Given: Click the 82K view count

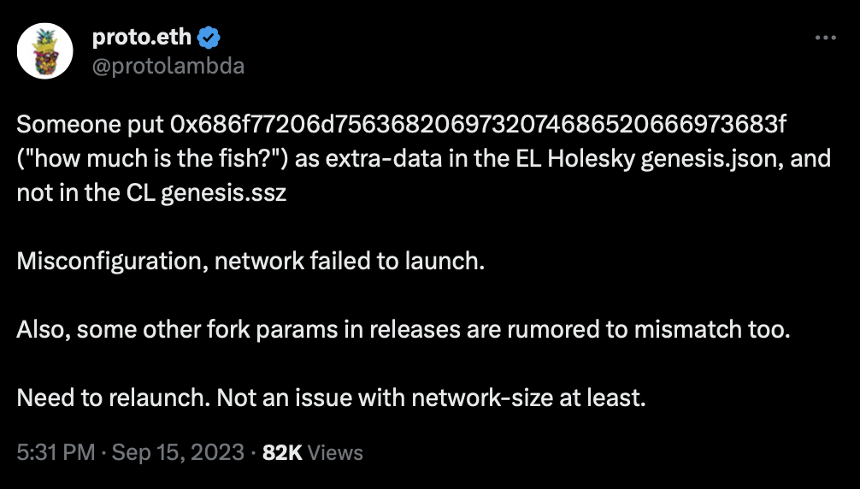Looking at the screenshot, I should coord(282,453).
